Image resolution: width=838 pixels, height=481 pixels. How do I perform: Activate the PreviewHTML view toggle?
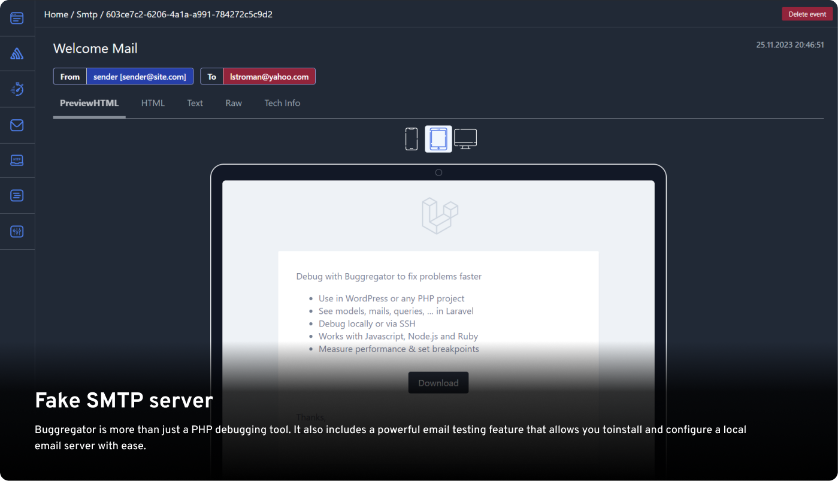pos(89,103)
